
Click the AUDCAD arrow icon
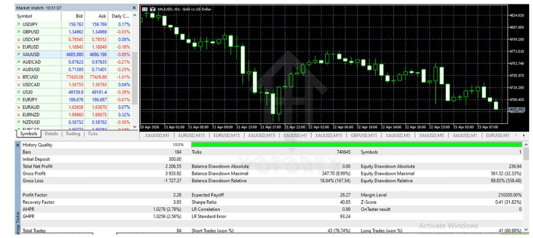(x=18, y=62)
